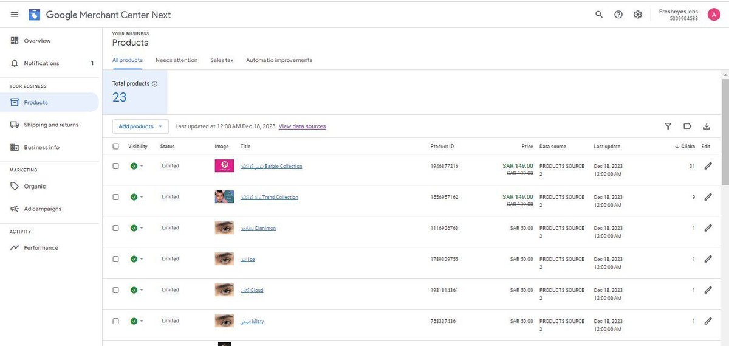The image size is (729, 346).
Task: Click the Cinnimon eye thumbnail image
Action: 224,227
